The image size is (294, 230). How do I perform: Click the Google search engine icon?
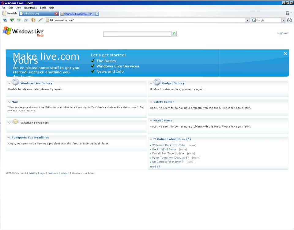254,20
